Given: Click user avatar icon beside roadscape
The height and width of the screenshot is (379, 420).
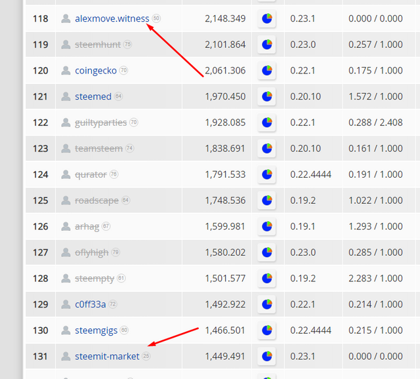Looking at the screenshot, I should [66, 201].
